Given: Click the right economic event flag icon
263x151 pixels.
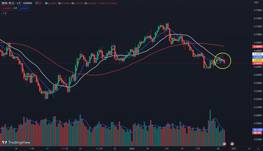Looking at the screenshot, I should click(x=232, y=143).
